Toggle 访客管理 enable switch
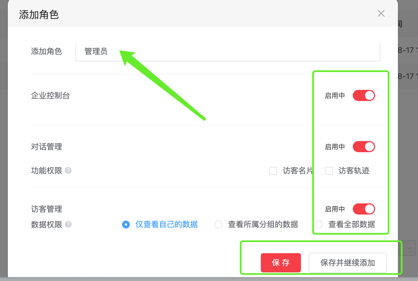Viewport: 418px width, 281px height. [364, 209]
